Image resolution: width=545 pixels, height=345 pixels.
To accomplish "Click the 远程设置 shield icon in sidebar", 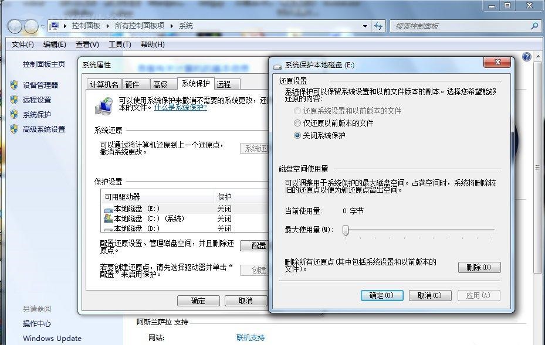I will coord(15,100).
